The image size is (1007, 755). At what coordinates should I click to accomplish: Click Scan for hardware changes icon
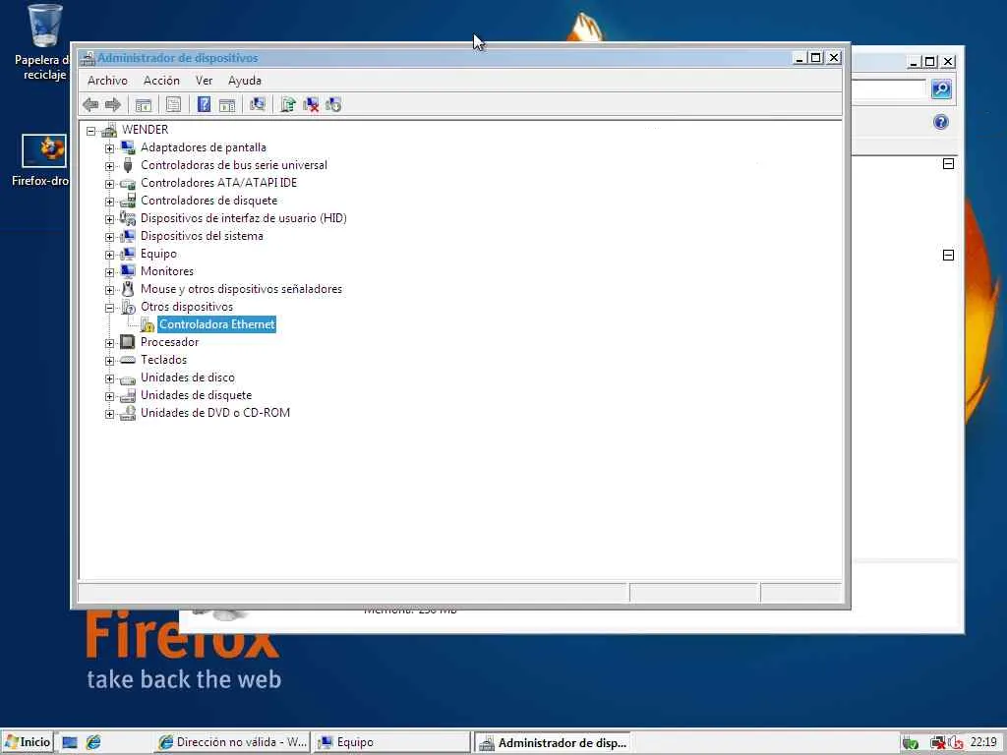pos(258,104)
